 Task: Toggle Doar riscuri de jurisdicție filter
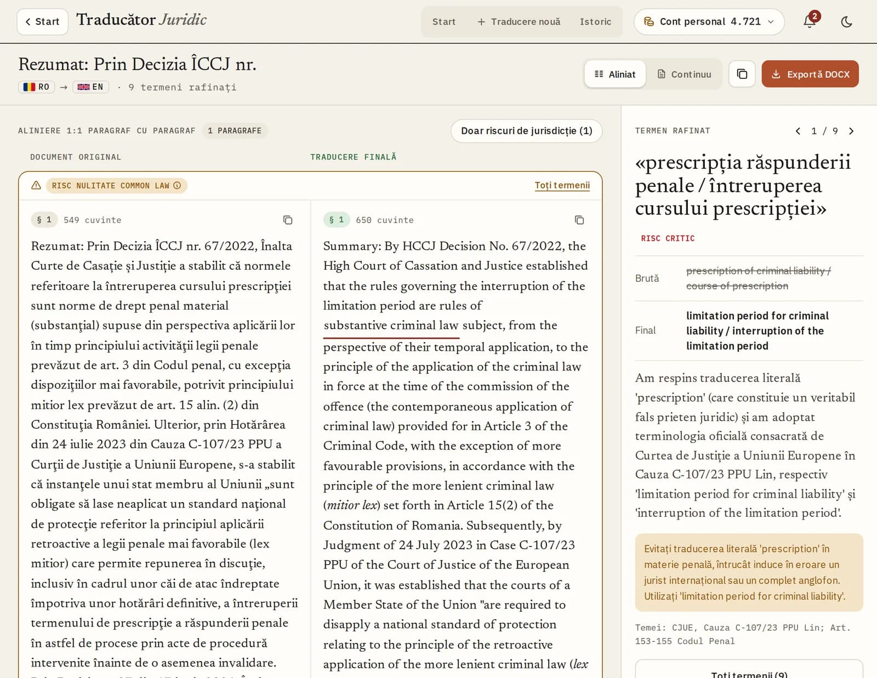[x=526, y=131]
